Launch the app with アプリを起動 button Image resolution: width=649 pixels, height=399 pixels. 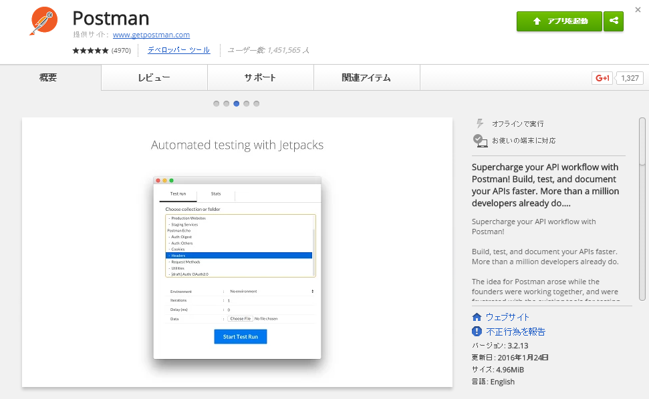point(559,21)
